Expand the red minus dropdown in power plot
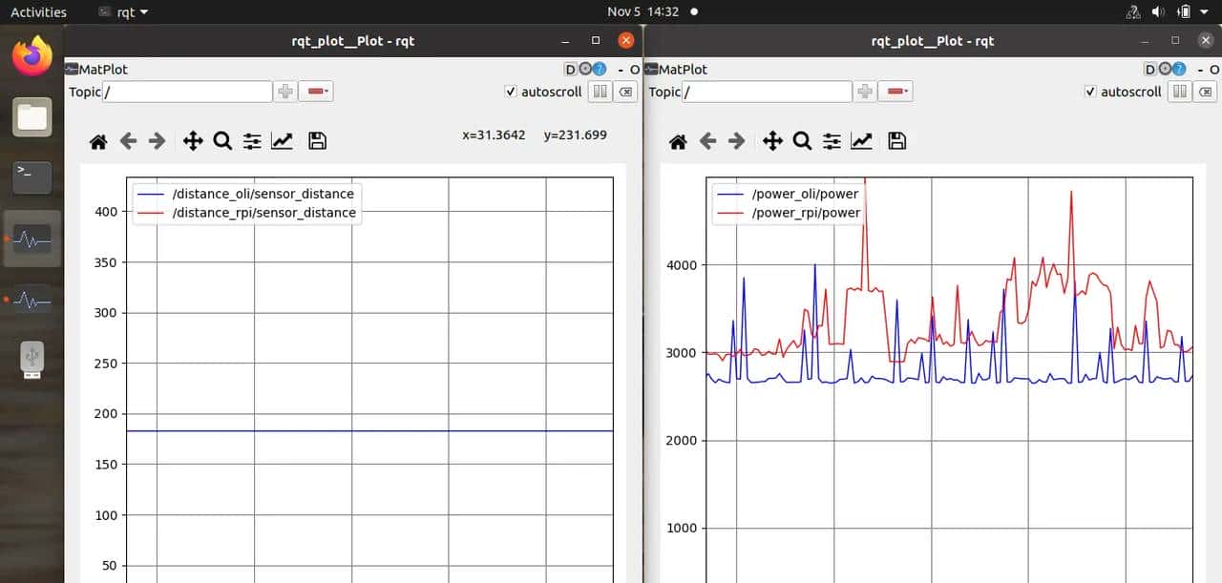 pos(895,92)
